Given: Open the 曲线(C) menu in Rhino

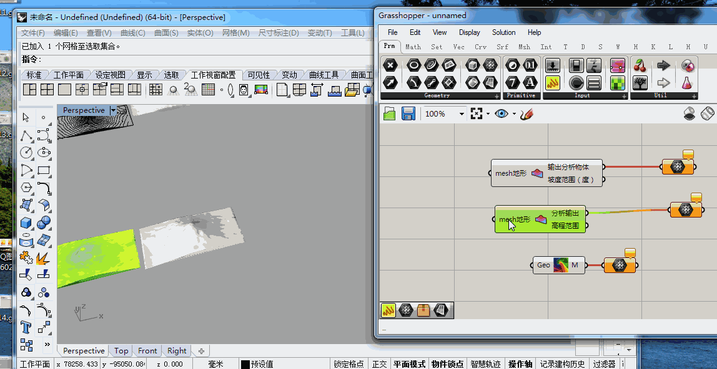Looking at the screenshot, I should 132,33.
